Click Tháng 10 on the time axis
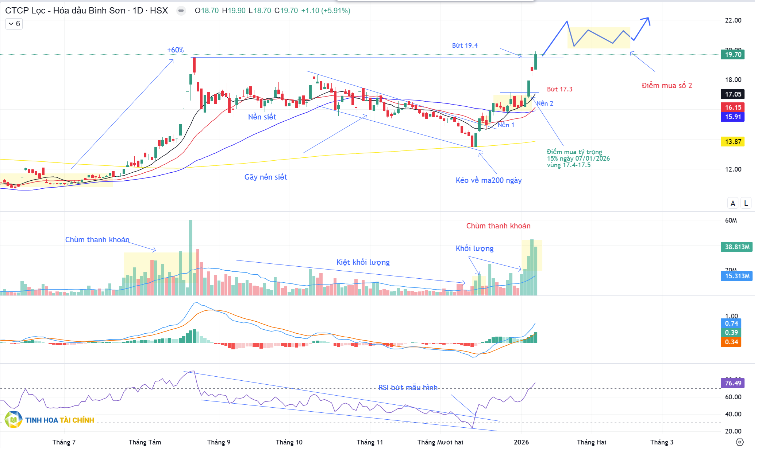The height and width of the screenshot is (451, 758). [289, 442]
